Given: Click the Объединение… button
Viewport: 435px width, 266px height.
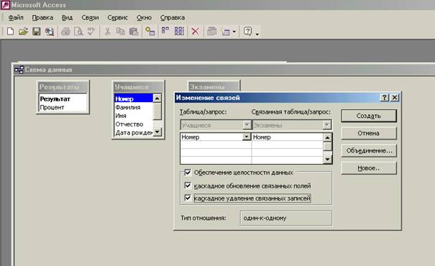Looking at the screenshot, I should [369, 150].
